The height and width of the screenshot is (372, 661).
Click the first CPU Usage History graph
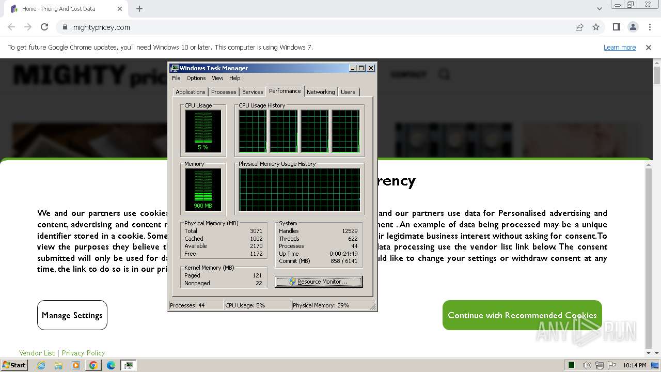point(253,131)
